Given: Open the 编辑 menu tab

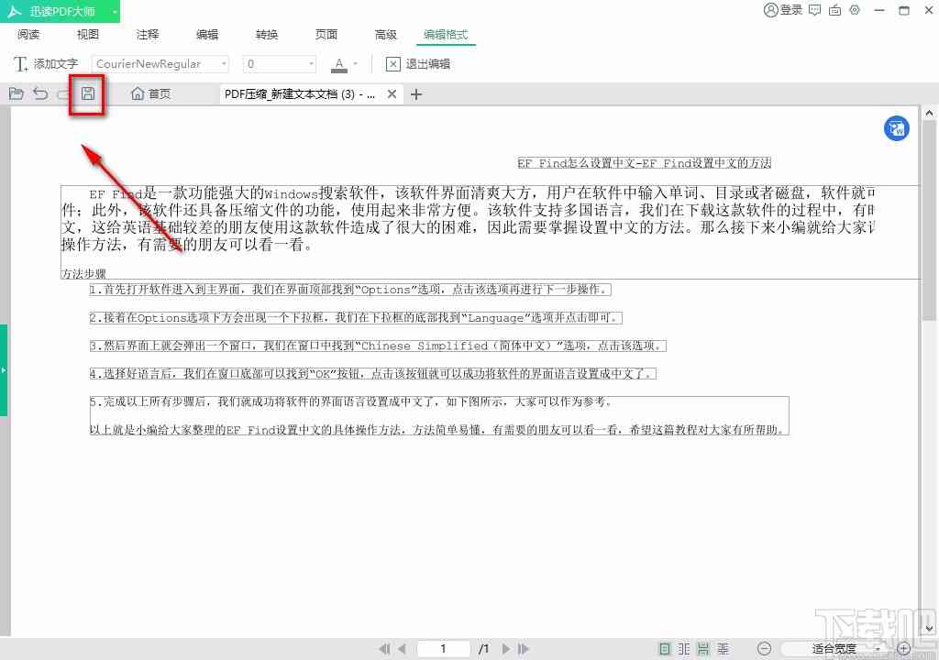Looking at the screenshot, I should click(207, 35).
